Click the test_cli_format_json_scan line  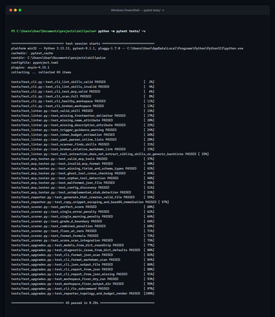pyautogui.click(x=83, y=255)
